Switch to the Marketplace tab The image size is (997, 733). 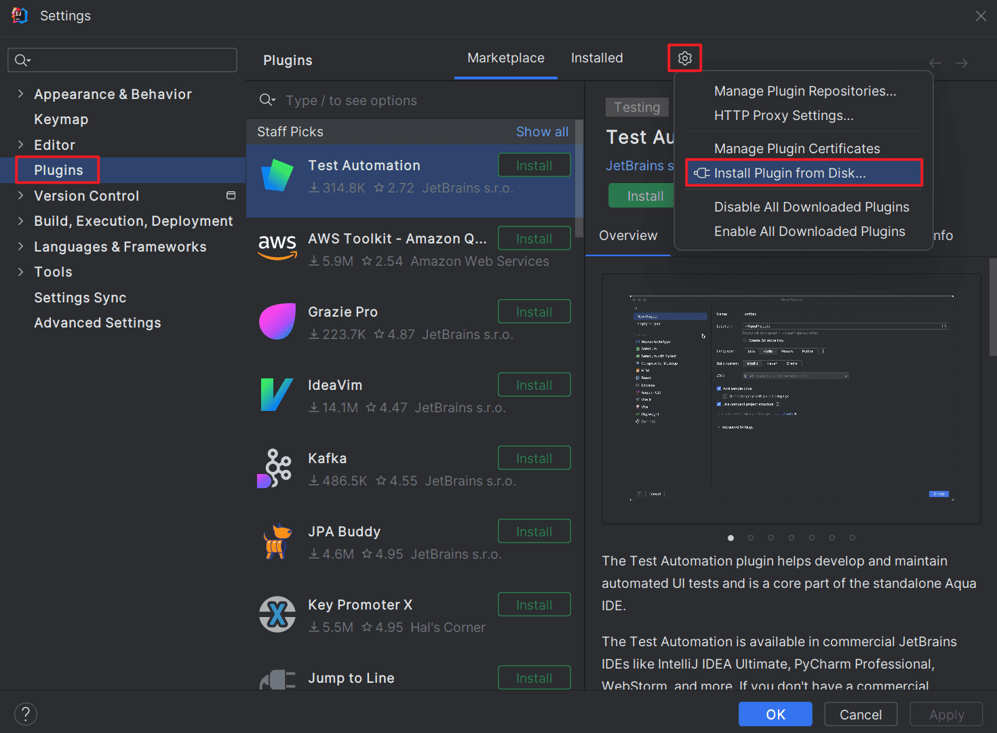click(506, 58)
